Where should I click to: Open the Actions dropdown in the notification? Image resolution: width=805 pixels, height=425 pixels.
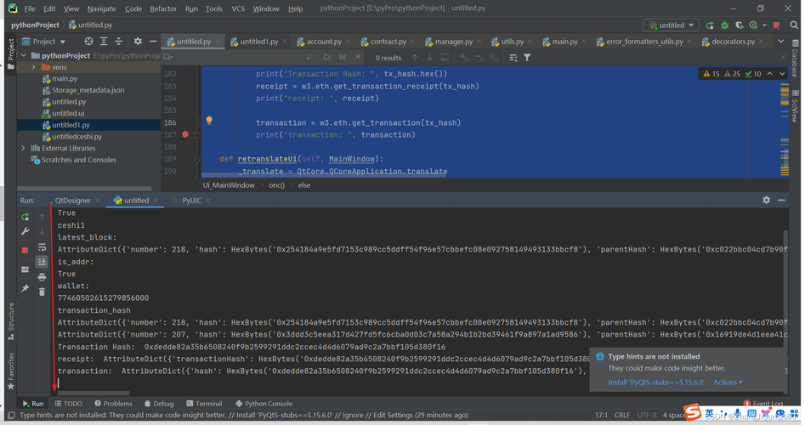click(728, 382)
